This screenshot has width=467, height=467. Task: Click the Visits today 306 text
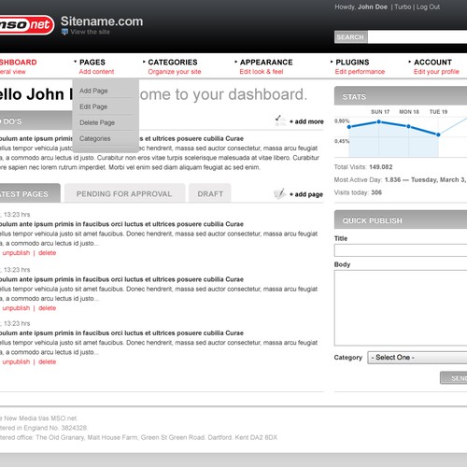click(x=358, y=192)
